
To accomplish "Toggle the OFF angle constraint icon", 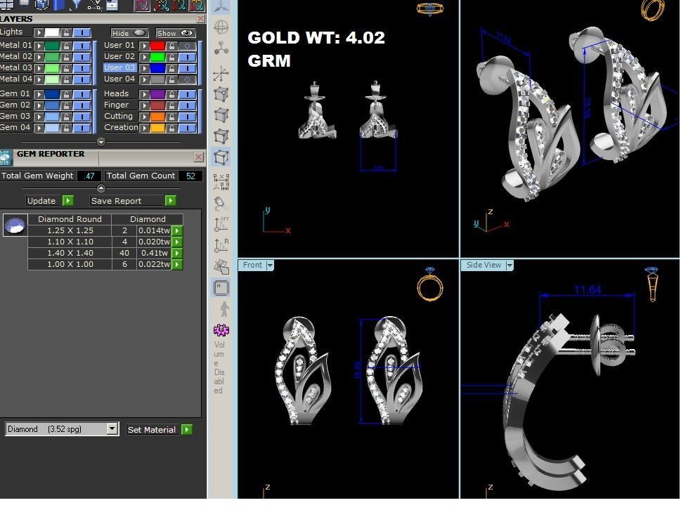I will coord(221,224).
